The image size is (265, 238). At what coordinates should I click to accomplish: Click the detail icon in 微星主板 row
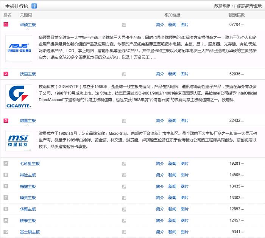(x=124, y=121)
